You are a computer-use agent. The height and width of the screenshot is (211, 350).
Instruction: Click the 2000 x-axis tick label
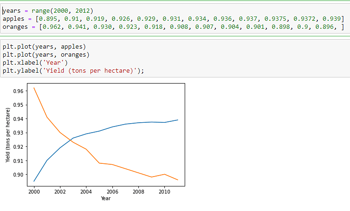(x=34, y=192)
